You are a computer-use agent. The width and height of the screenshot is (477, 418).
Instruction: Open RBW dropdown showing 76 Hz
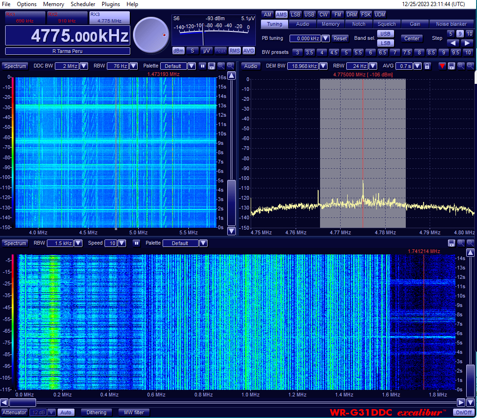click(x=133, y=66)
